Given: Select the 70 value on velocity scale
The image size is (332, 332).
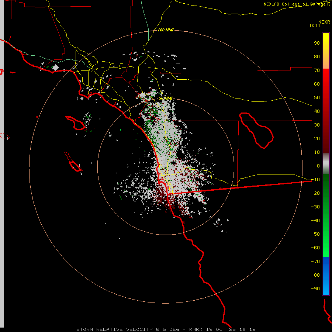Looking at the screenshot, I should [x=317, y=70].
